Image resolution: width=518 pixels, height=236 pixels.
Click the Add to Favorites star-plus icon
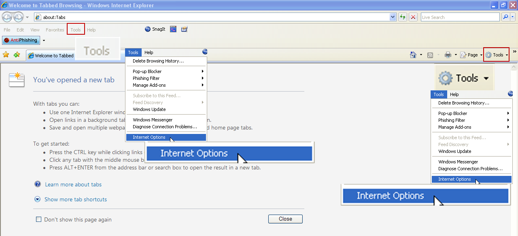coord(17,55)
